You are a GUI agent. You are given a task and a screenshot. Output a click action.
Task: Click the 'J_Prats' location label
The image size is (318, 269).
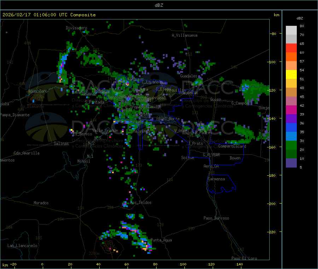195,144
